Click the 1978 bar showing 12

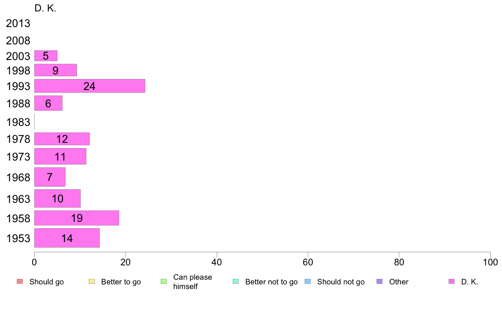(62, 139)
